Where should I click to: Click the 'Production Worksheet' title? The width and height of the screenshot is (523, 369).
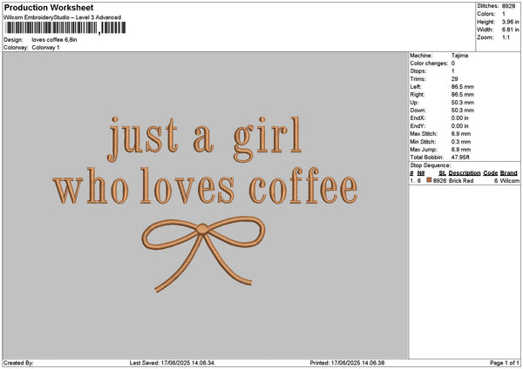point(49,8)
